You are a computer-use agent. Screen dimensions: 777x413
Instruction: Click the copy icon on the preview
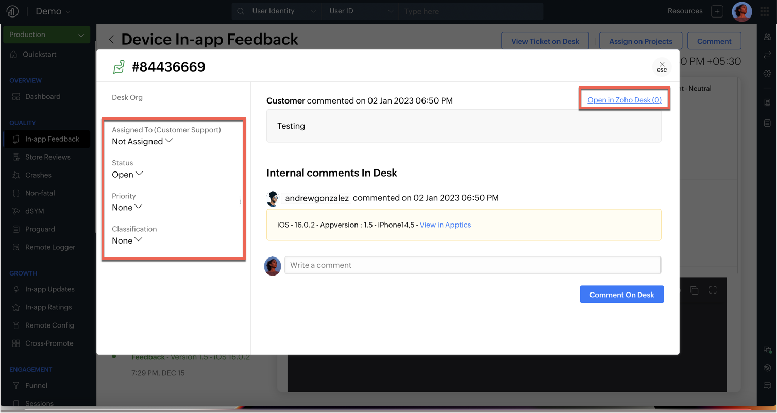(x=694, y=290)
